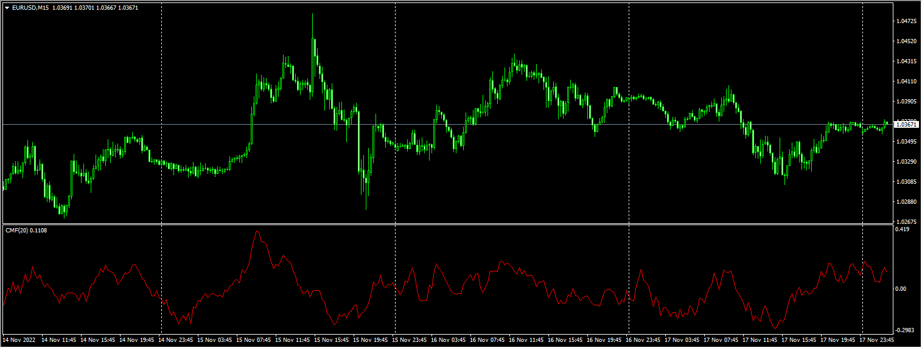
Task: Click the triangle arrow beside EURUSD,M15
Action: (7, 8)
